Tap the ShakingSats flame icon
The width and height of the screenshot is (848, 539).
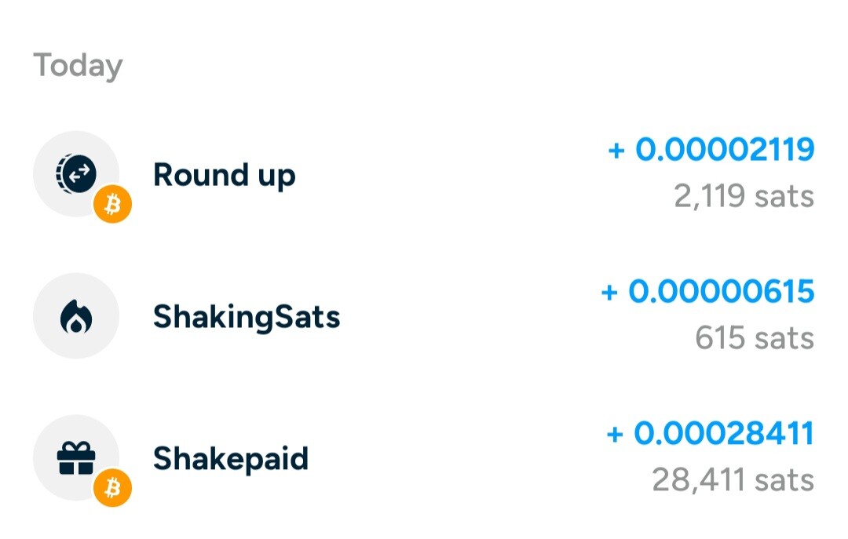tap(76, 316)
